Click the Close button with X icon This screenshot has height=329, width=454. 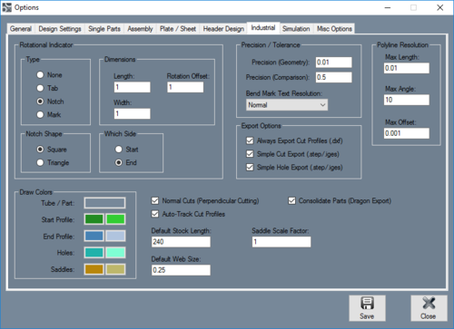[x=429, y=308]
